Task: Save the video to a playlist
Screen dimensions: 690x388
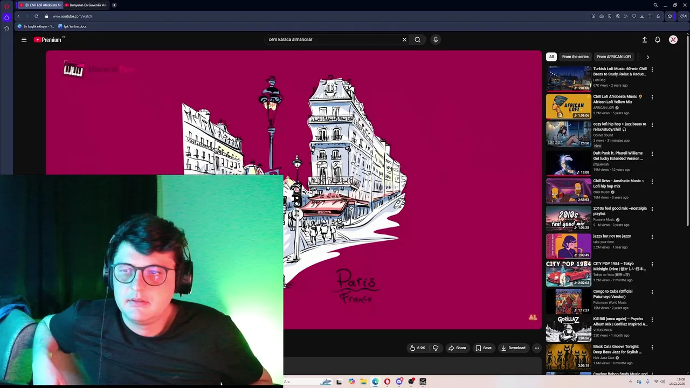Action: [484, 348]
